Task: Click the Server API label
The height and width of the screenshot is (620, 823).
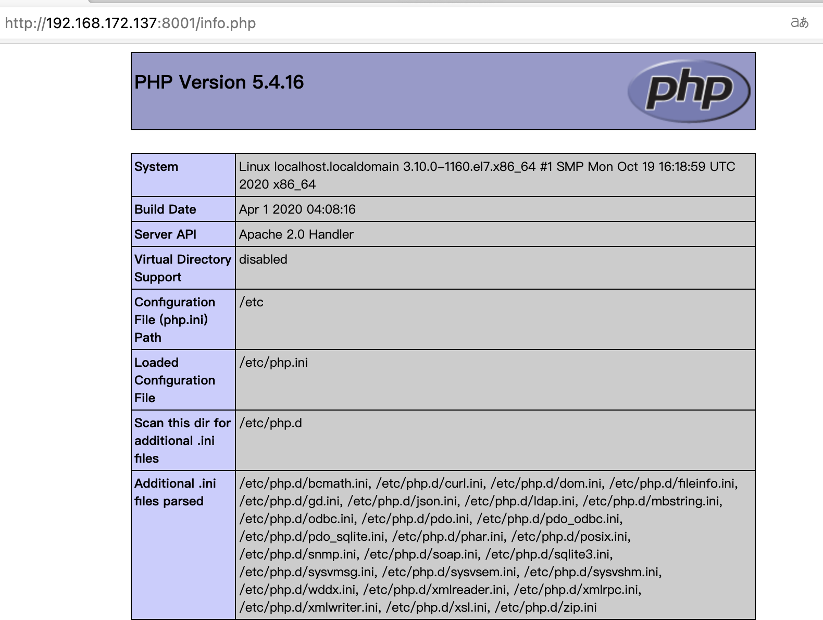Action: (165, 234)
